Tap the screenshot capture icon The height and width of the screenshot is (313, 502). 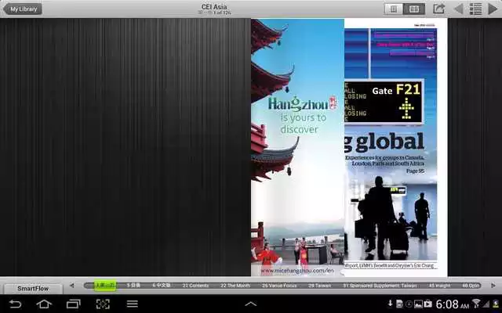103,304
